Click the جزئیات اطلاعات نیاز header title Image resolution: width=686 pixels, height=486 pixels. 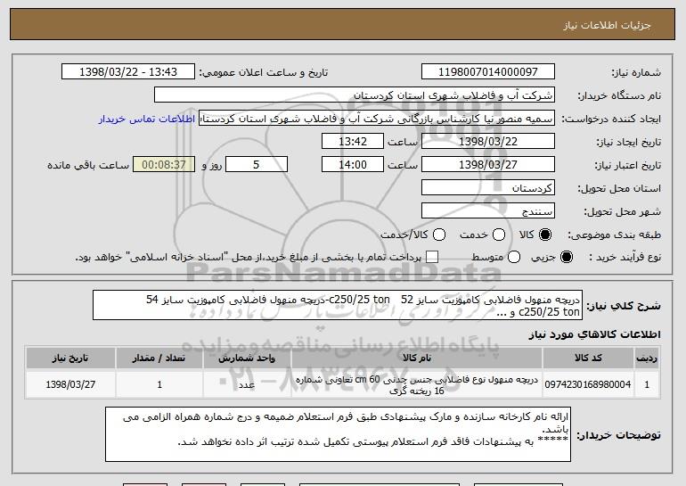pyautogui.click(x=607, y=25)
